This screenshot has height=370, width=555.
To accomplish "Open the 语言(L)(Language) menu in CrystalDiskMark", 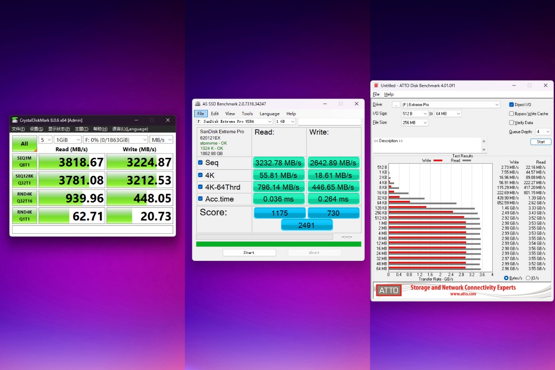I will pos(130,129).
